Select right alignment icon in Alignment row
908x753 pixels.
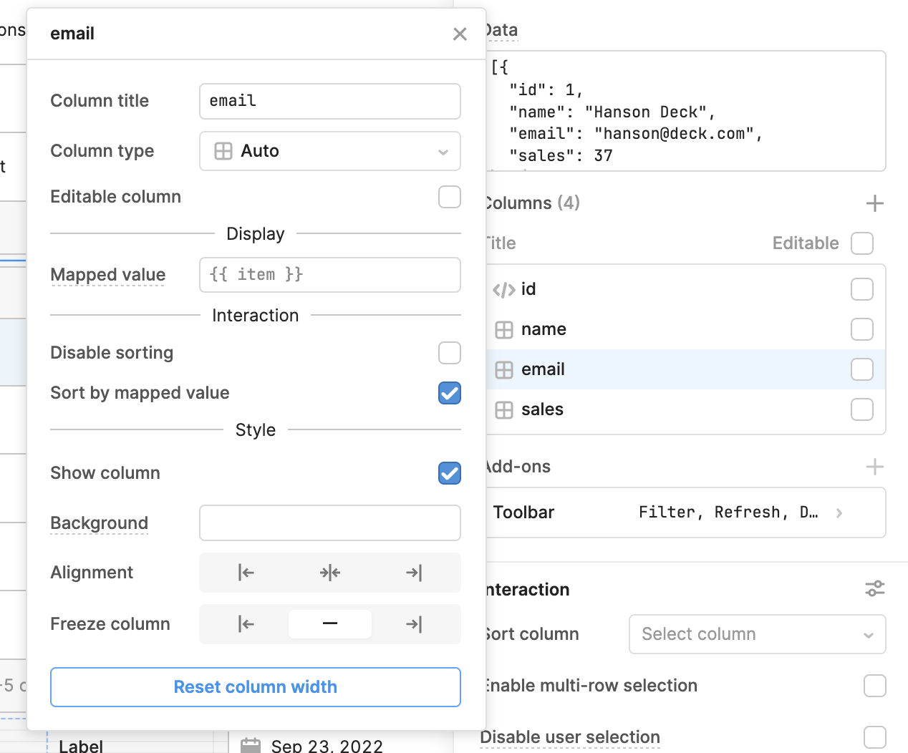pyautogui.click(x=414, y=573)
